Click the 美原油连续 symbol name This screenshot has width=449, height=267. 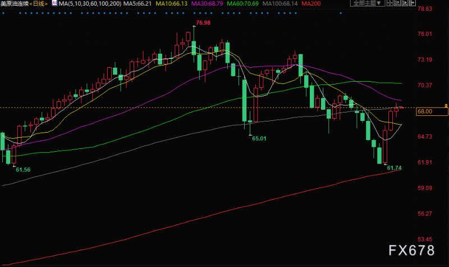[x=15, y=4]
